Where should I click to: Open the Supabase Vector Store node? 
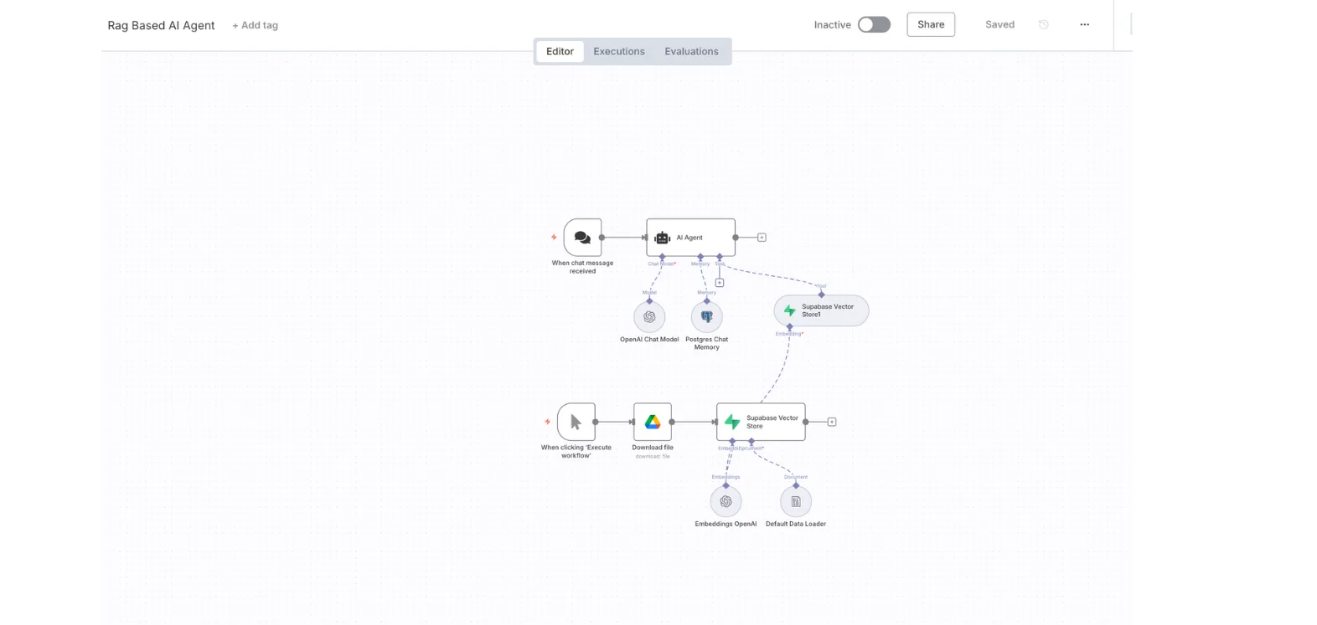tap(761, 422)
